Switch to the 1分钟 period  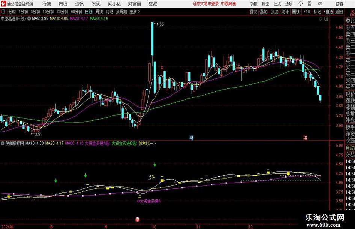[x=23, y=12]
